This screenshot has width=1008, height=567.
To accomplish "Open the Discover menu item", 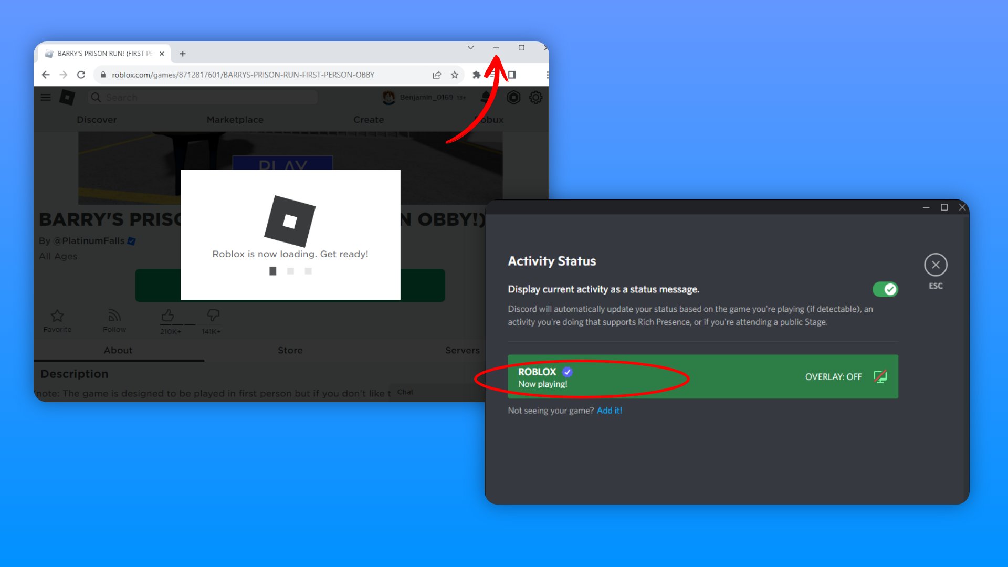I will coord(97,120).
